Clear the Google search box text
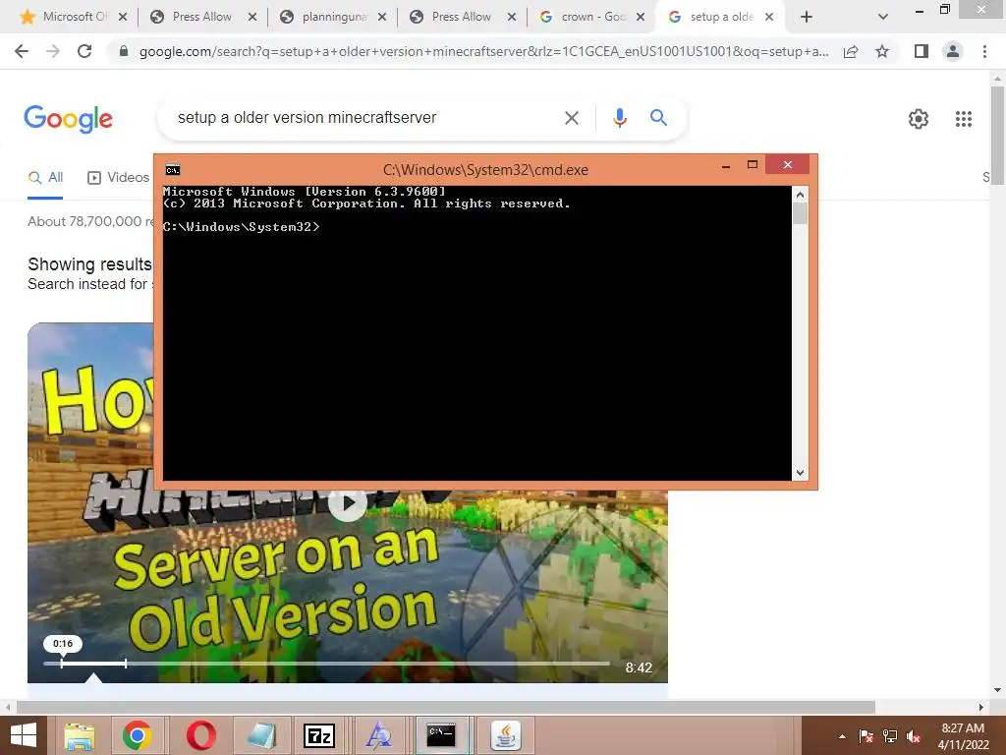 [572, 118]
